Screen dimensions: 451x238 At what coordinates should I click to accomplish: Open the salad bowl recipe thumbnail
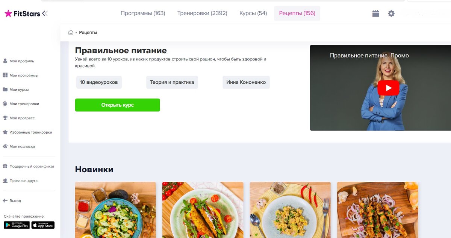[x=115, y=210]
